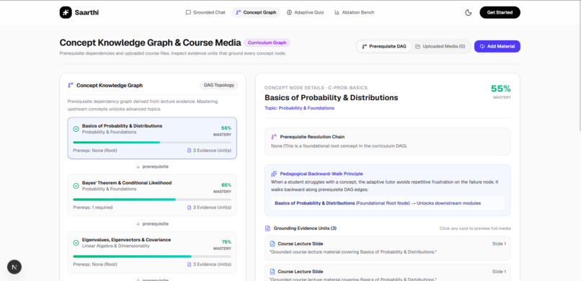Open the first Course Lecture Slide card

click(388, 248)
